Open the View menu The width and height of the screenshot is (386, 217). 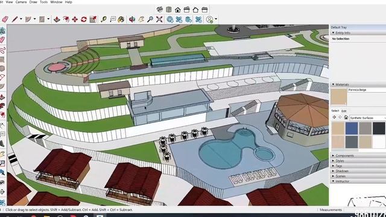9,2
